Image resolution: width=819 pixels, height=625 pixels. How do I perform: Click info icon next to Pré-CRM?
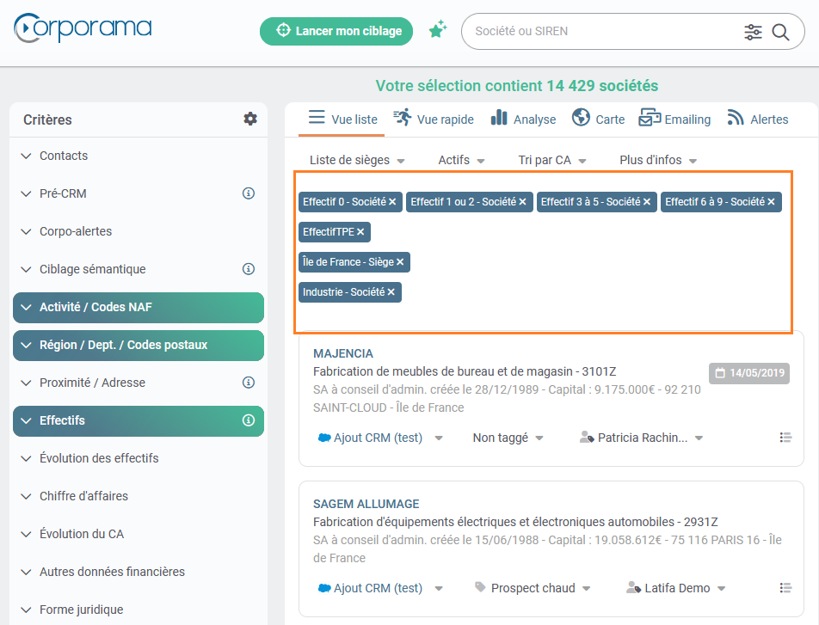[249, 193]
